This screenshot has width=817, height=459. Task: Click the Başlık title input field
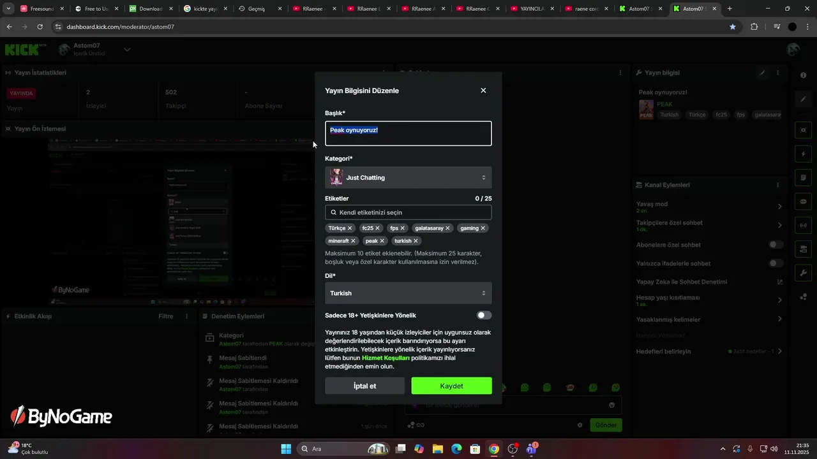point(408,133)
